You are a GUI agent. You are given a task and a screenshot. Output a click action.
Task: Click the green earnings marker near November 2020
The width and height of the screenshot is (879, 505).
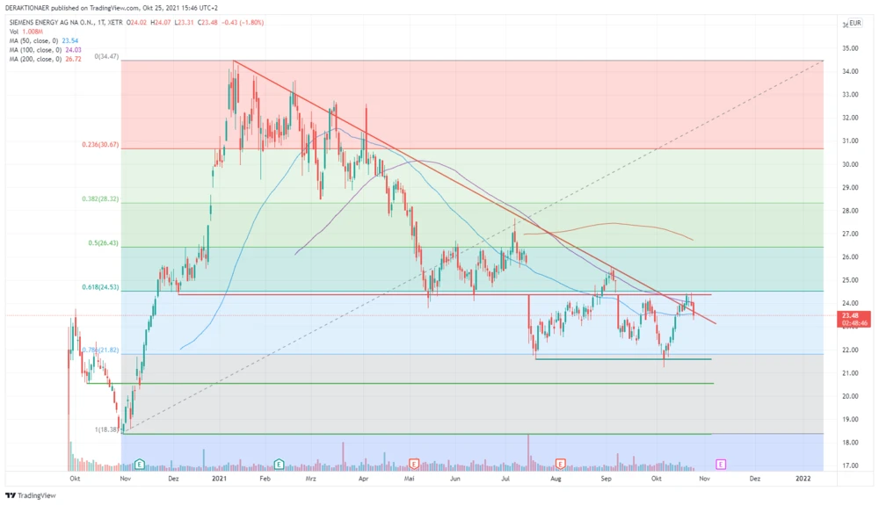tap(139, 463)
